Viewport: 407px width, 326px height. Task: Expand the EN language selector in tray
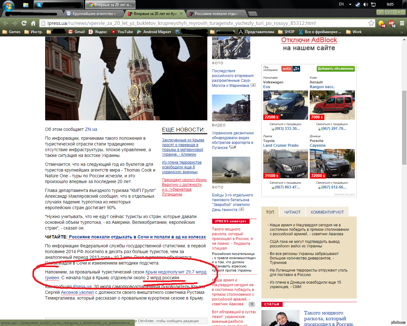click(341, 4)
